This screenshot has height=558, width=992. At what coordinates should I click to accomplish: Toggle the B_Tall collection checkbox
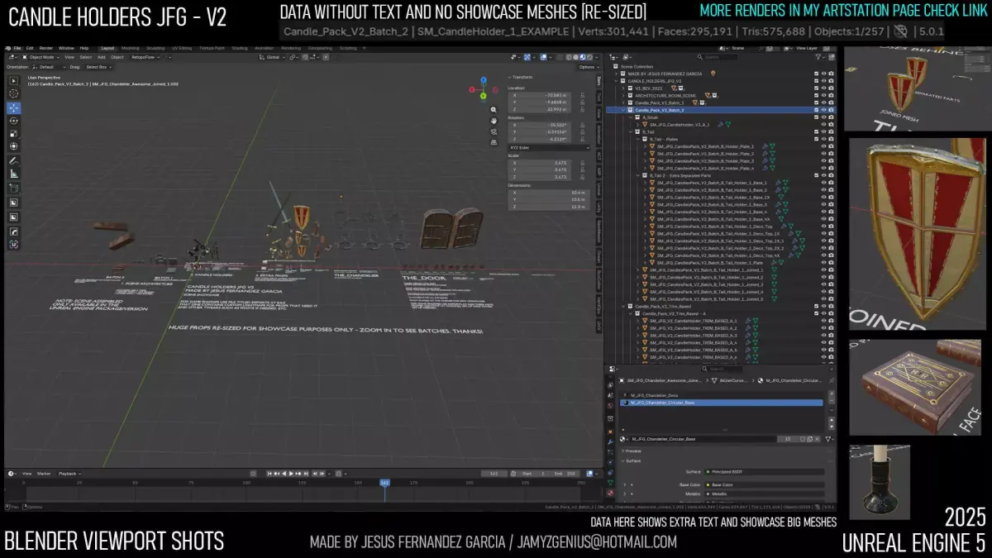click(x=816, y=131)
